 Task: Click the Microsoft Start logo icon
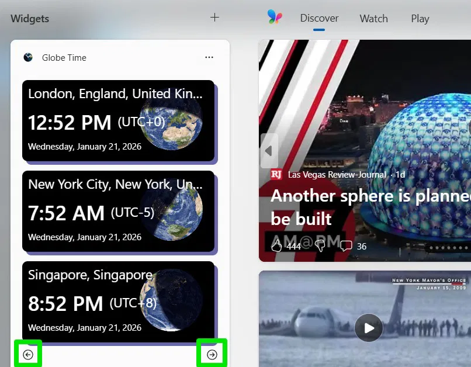(x=275, y=18)
